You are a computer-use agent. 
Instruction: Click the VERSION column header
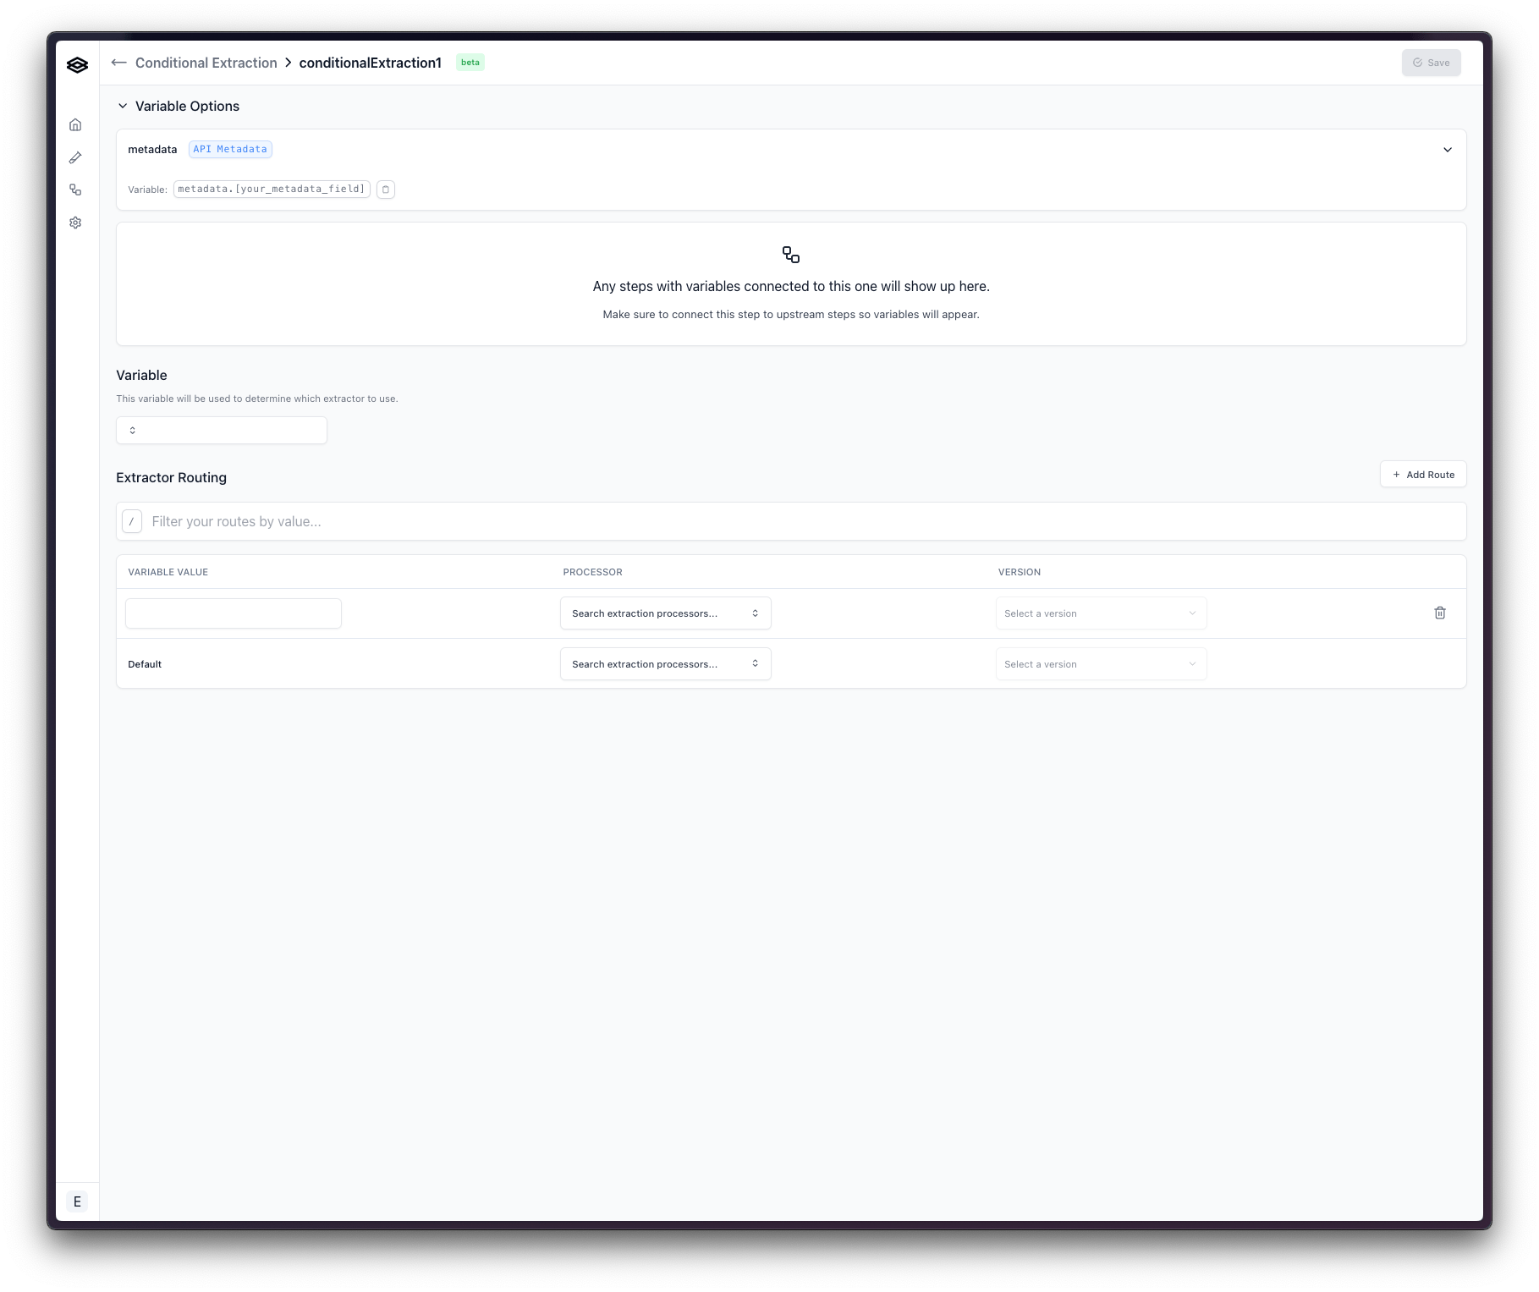1020,573
